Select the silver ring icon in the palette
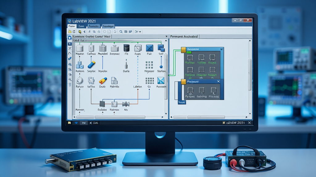 [x=80, y=81]
